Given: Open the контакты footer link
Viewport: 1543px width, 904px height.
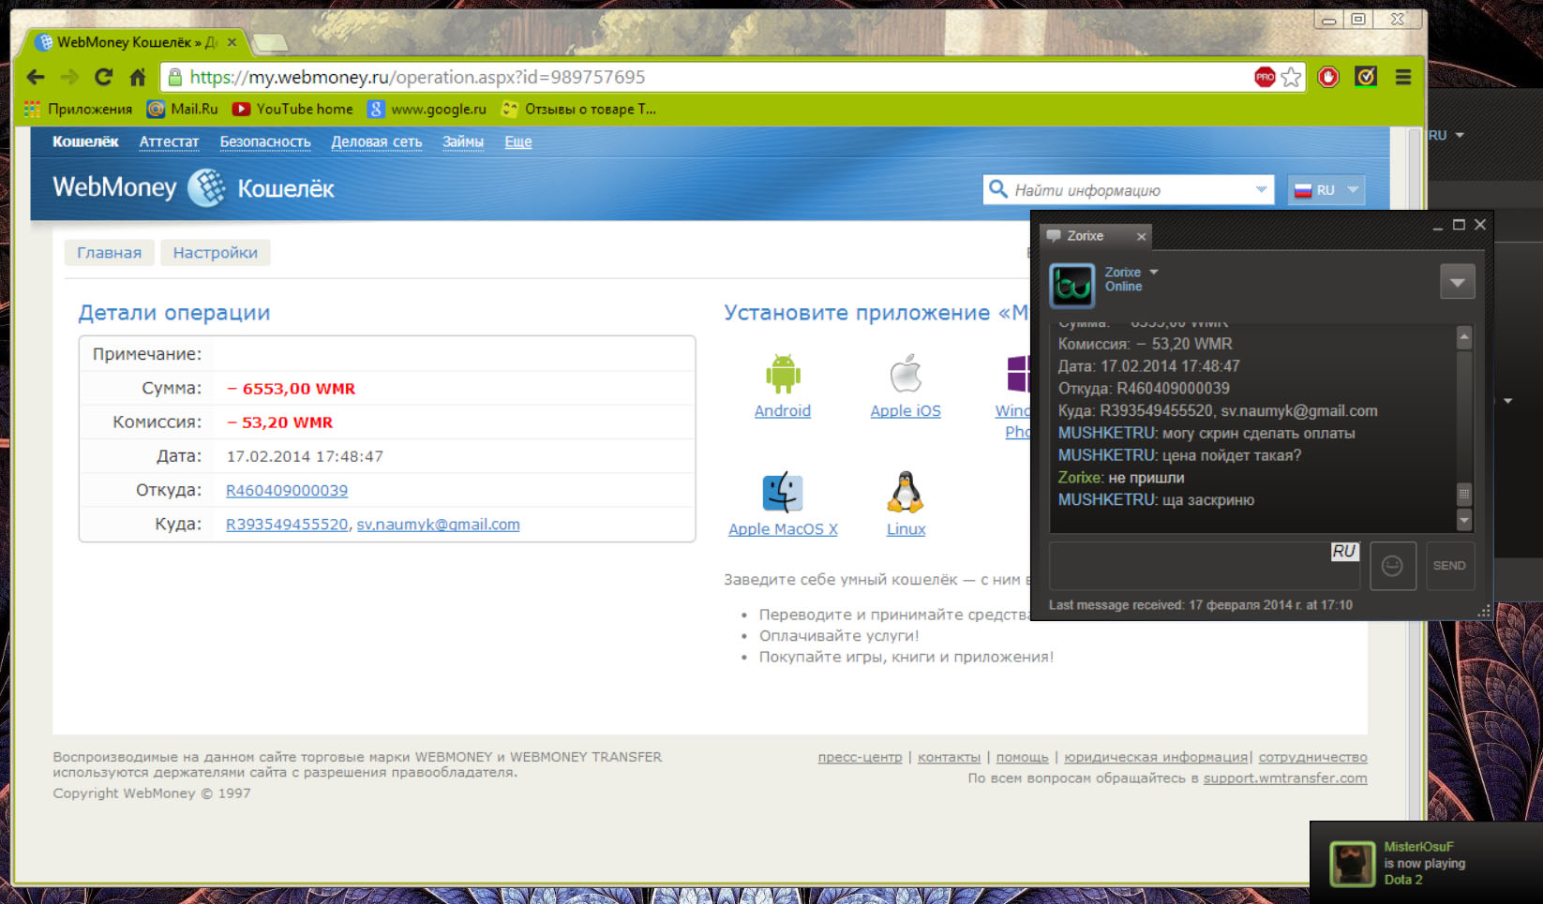Looking at the screenshot, I should (x=949, y=757).
